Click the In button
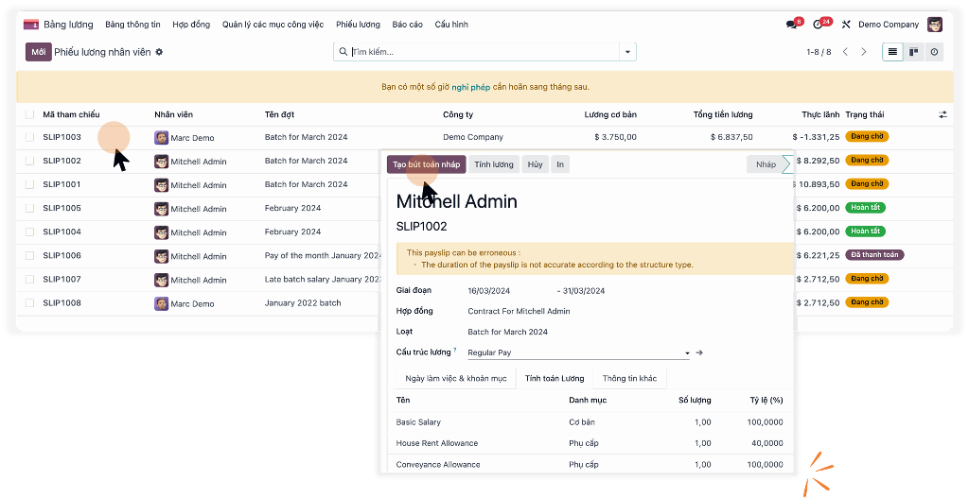 tap(560, 164)
